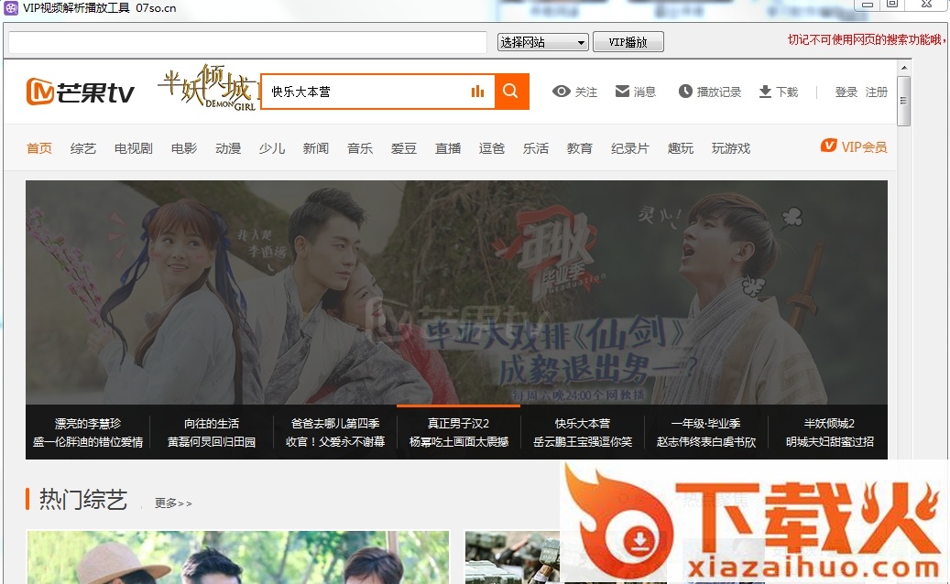Image resolution: width=950 pixels, height=584 pixels.
Task: Select 一年级·毕业季 banner slide
Action: click(705, 432)
